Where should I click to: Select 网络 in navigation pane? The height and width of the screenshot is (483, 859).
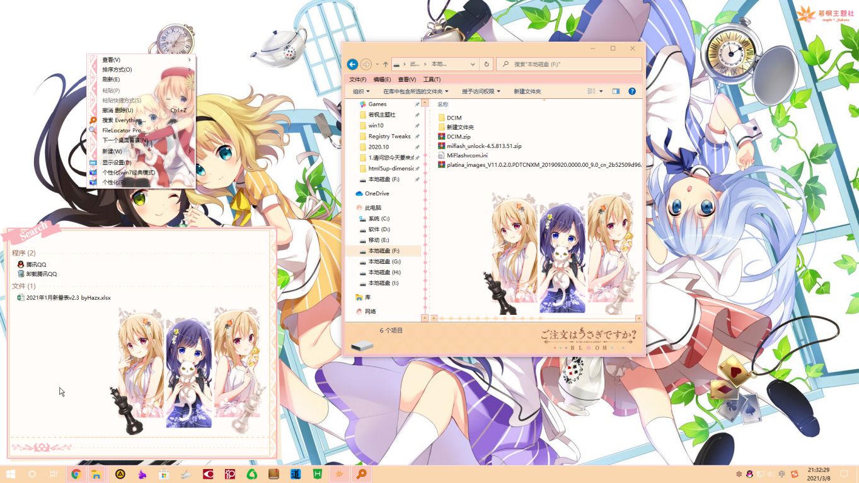tap(366, 311)
